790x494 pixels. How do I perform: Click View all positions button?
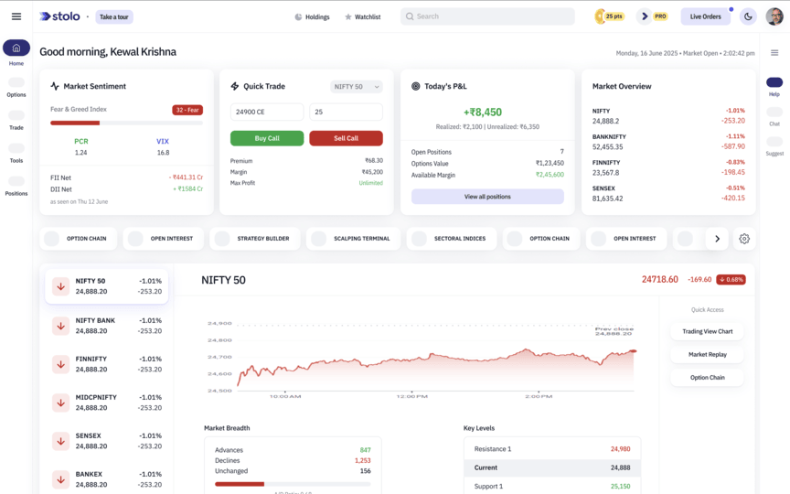(x=487, y=197)
